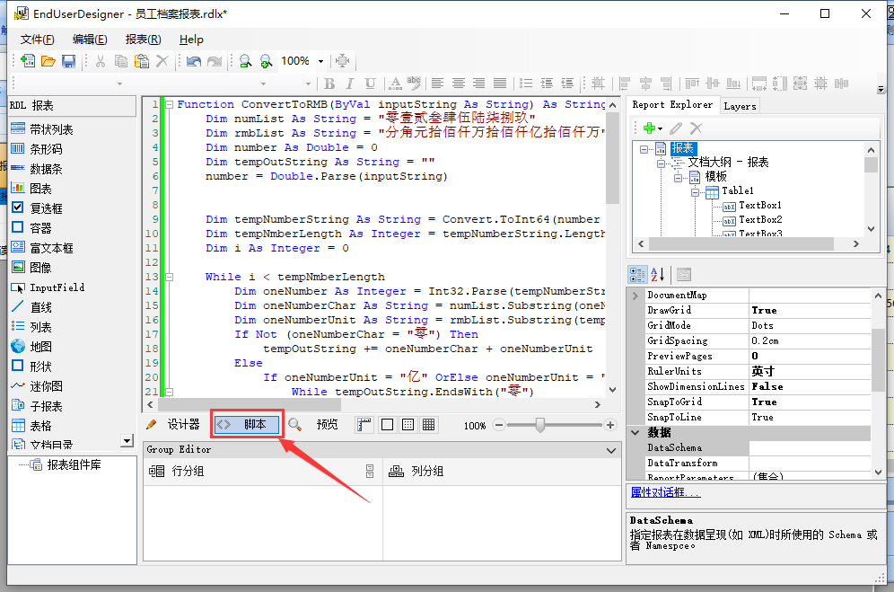The width and height of the screenshot is (894, 592).
Task: Select the InputField tool
Action: [48, 287]
